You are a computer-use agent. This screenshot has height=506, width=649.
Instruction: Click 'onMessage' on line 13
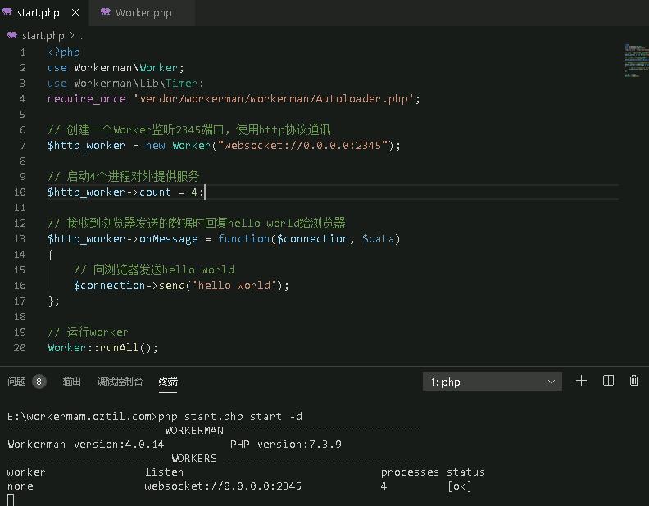169,239
